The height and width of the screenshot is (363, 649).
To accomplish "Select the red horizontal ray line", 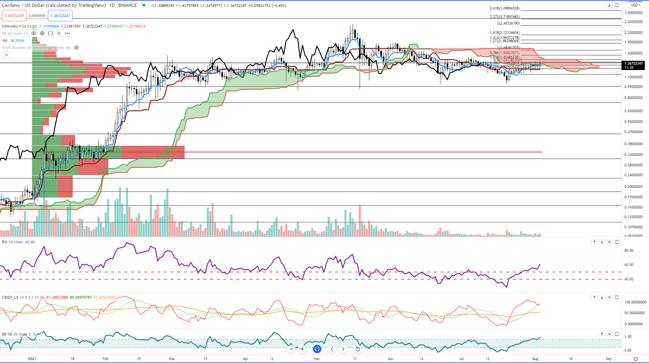I will click(x=363, y=152).
